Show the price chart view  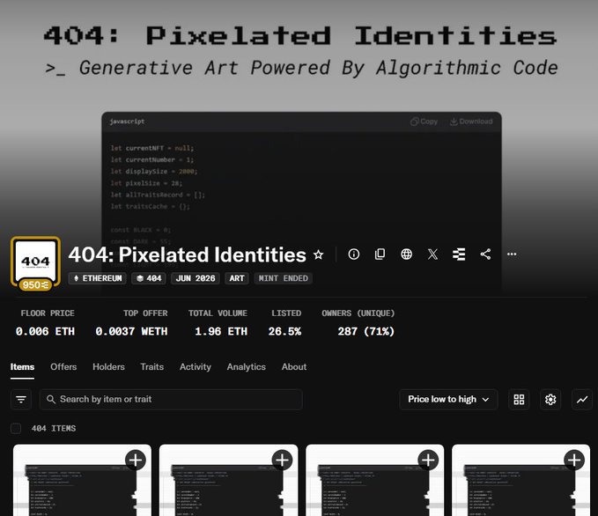pos(582,399)
